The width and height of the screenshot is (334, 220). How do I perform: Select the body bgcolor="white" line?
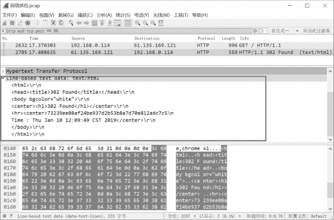pos(50,99)
